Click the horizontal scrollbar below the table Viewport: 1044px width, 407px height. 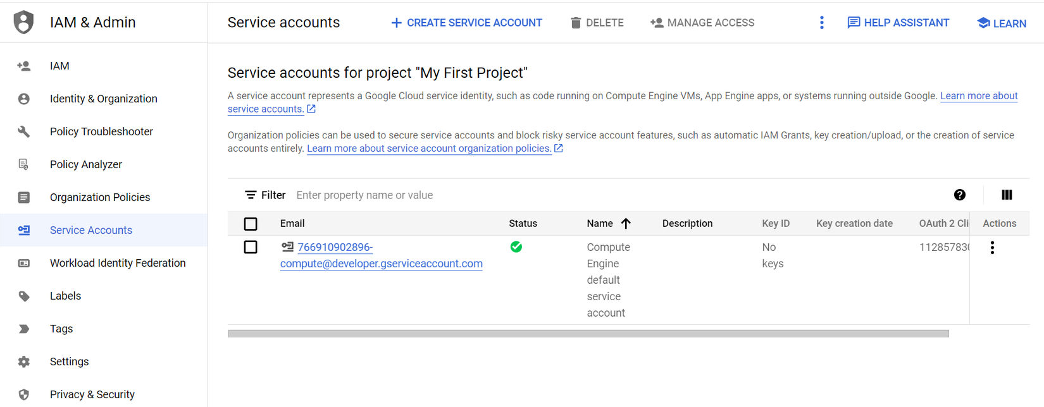(x=588, y=334)
